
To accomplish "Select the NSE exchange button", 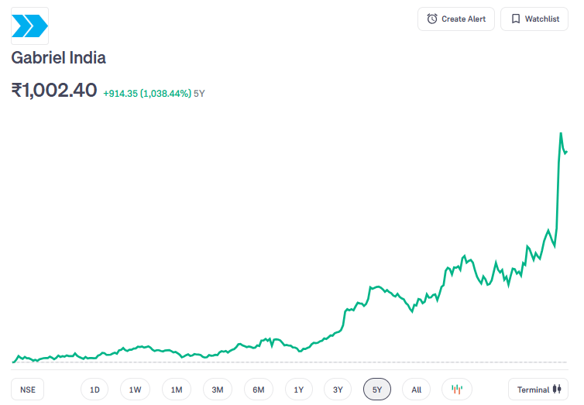I will 28,390.
